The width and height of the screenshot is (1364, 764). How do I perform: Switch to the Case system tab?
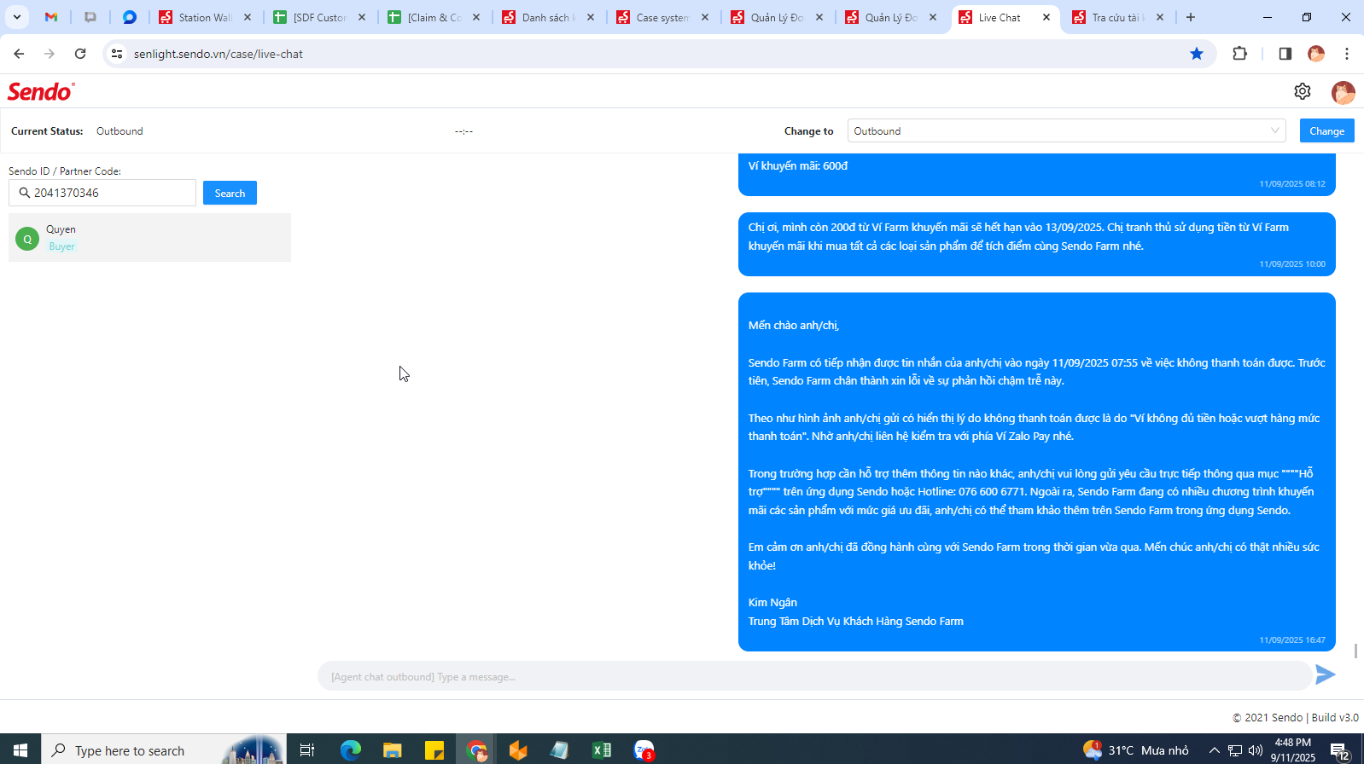click(x=662, y=17)
